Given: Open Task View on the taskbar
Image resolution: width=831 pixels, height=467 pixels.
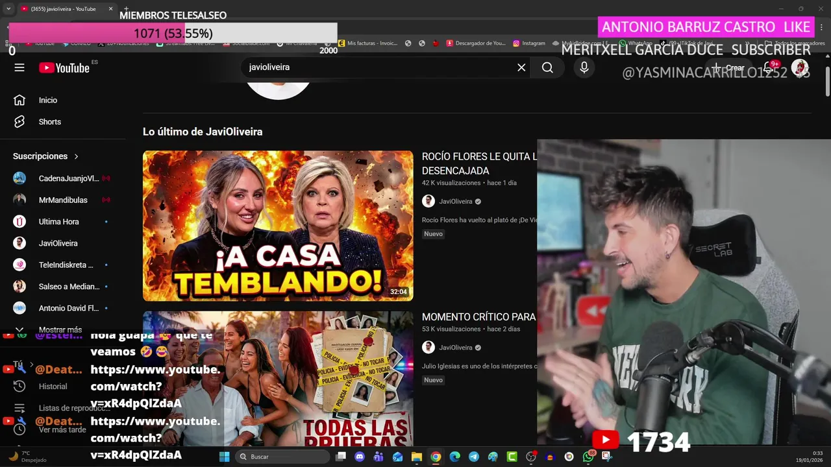Looking at the screenshot, I should [x=341, y=457].
